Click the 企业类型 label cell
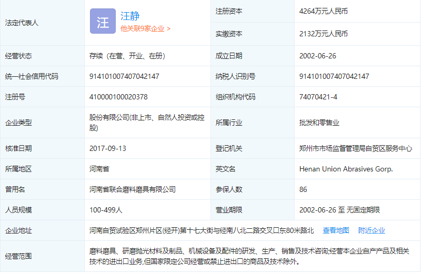 point(42,123)
